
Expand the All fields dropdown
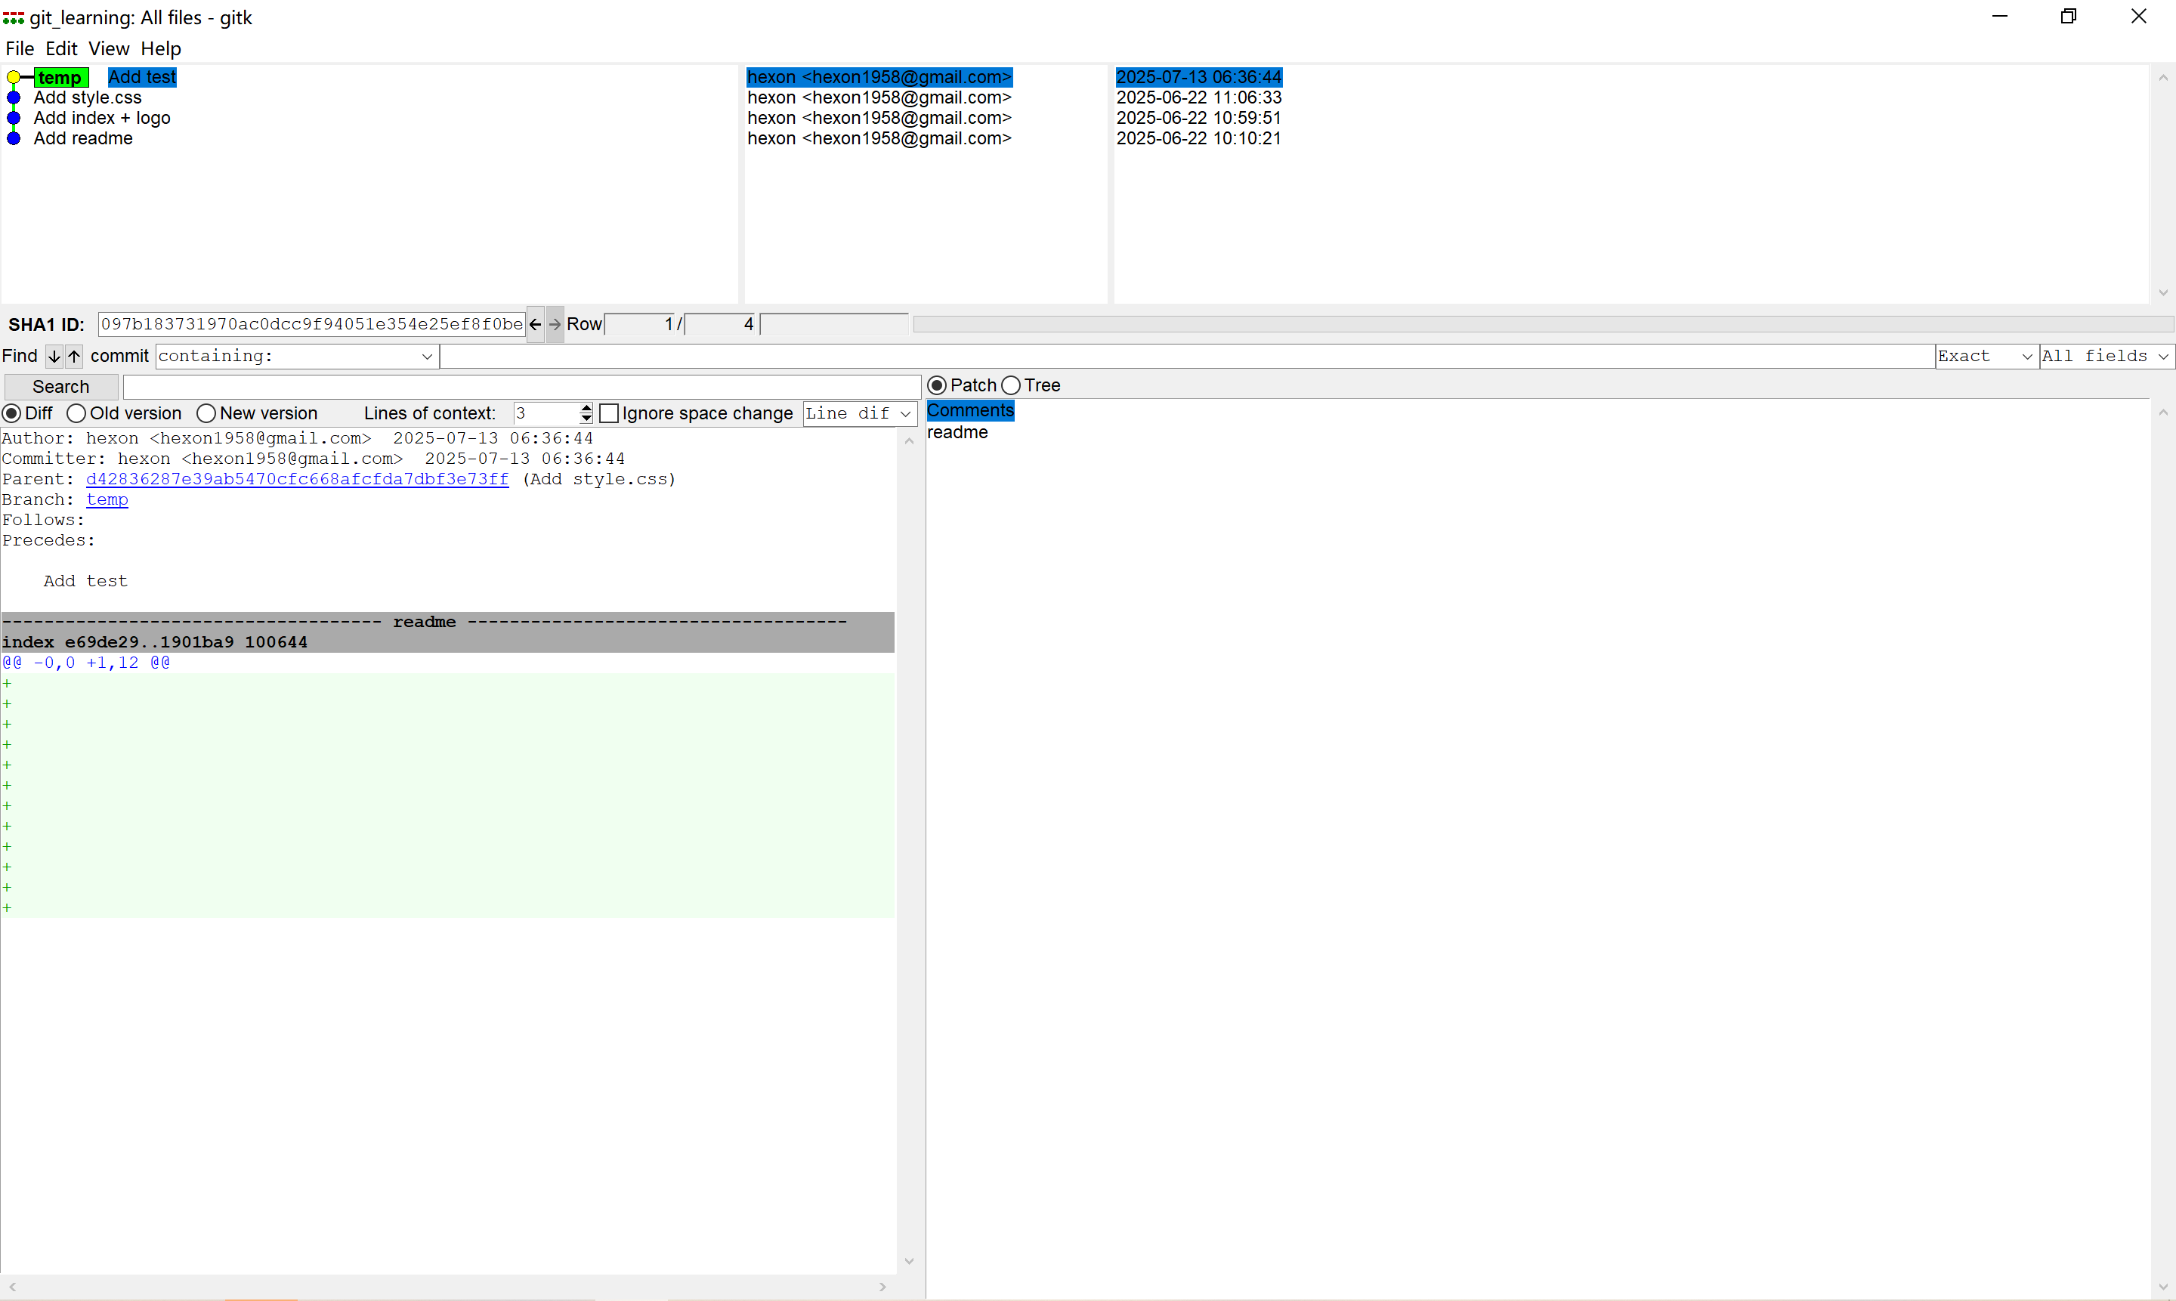click(x=2163, y=356)
